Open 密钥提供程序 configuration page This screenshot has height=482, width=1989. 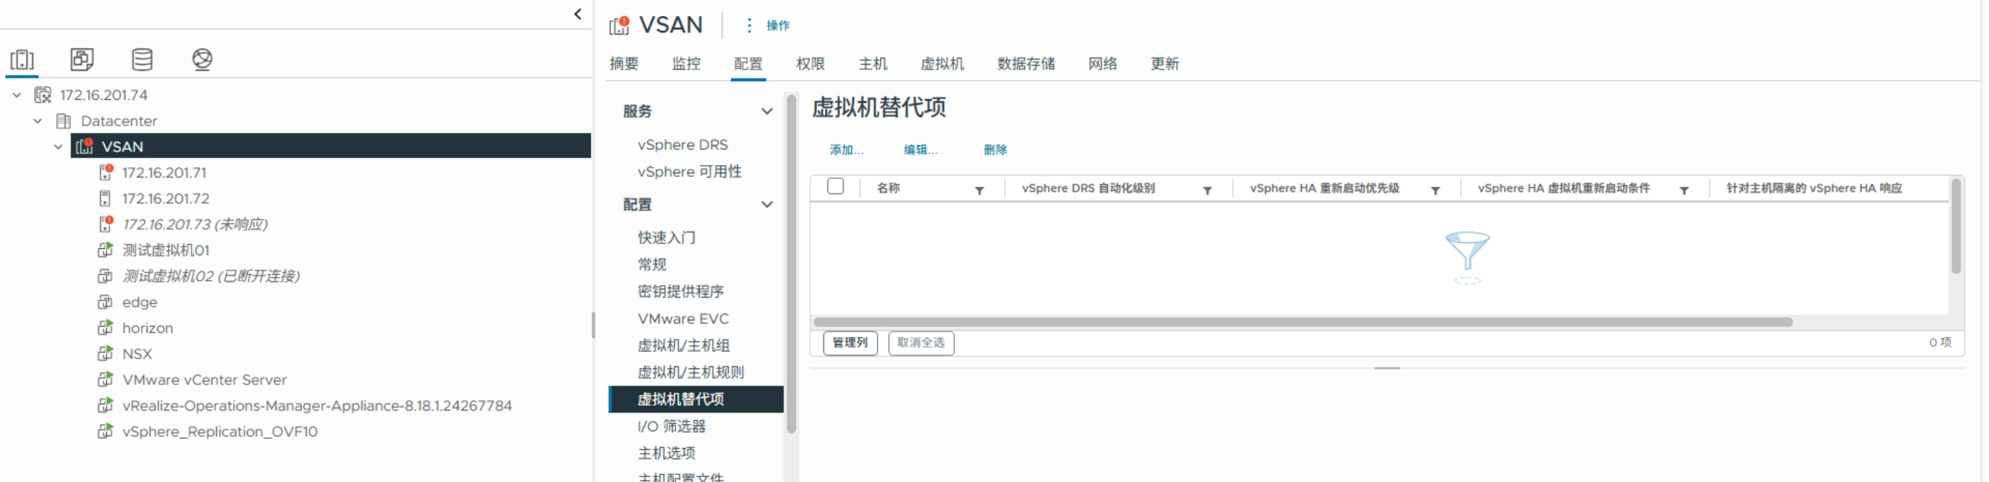(680, 291)
